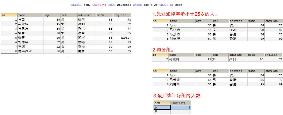The width and height of the screenshot is (283, 115).
Task: Click math header in eight-row source table
Action: 104,15
